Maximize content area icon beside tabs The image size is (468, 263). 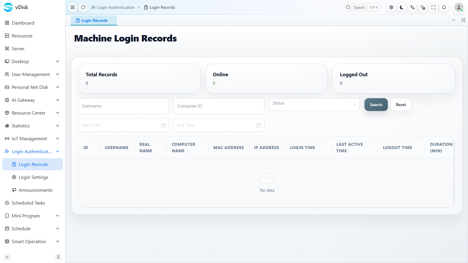[x=463, y=20]
